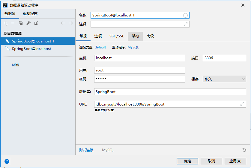Click the revert changes arrow icon
The height and width of the screenshot is (168, 251).
click(x=244, y=150)
